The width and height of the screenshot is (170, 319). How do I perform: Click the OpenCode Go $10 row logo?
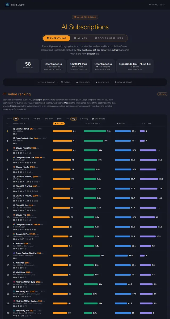[x=14, y=129]
